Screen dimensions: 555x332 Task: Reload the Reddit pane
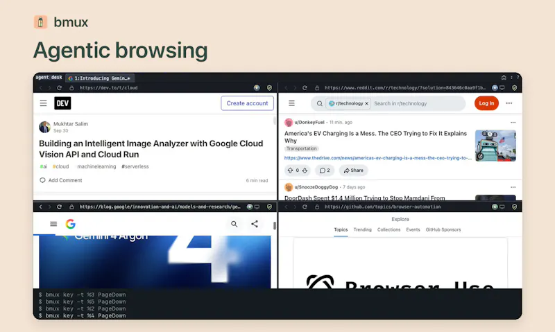click(305, 88)
